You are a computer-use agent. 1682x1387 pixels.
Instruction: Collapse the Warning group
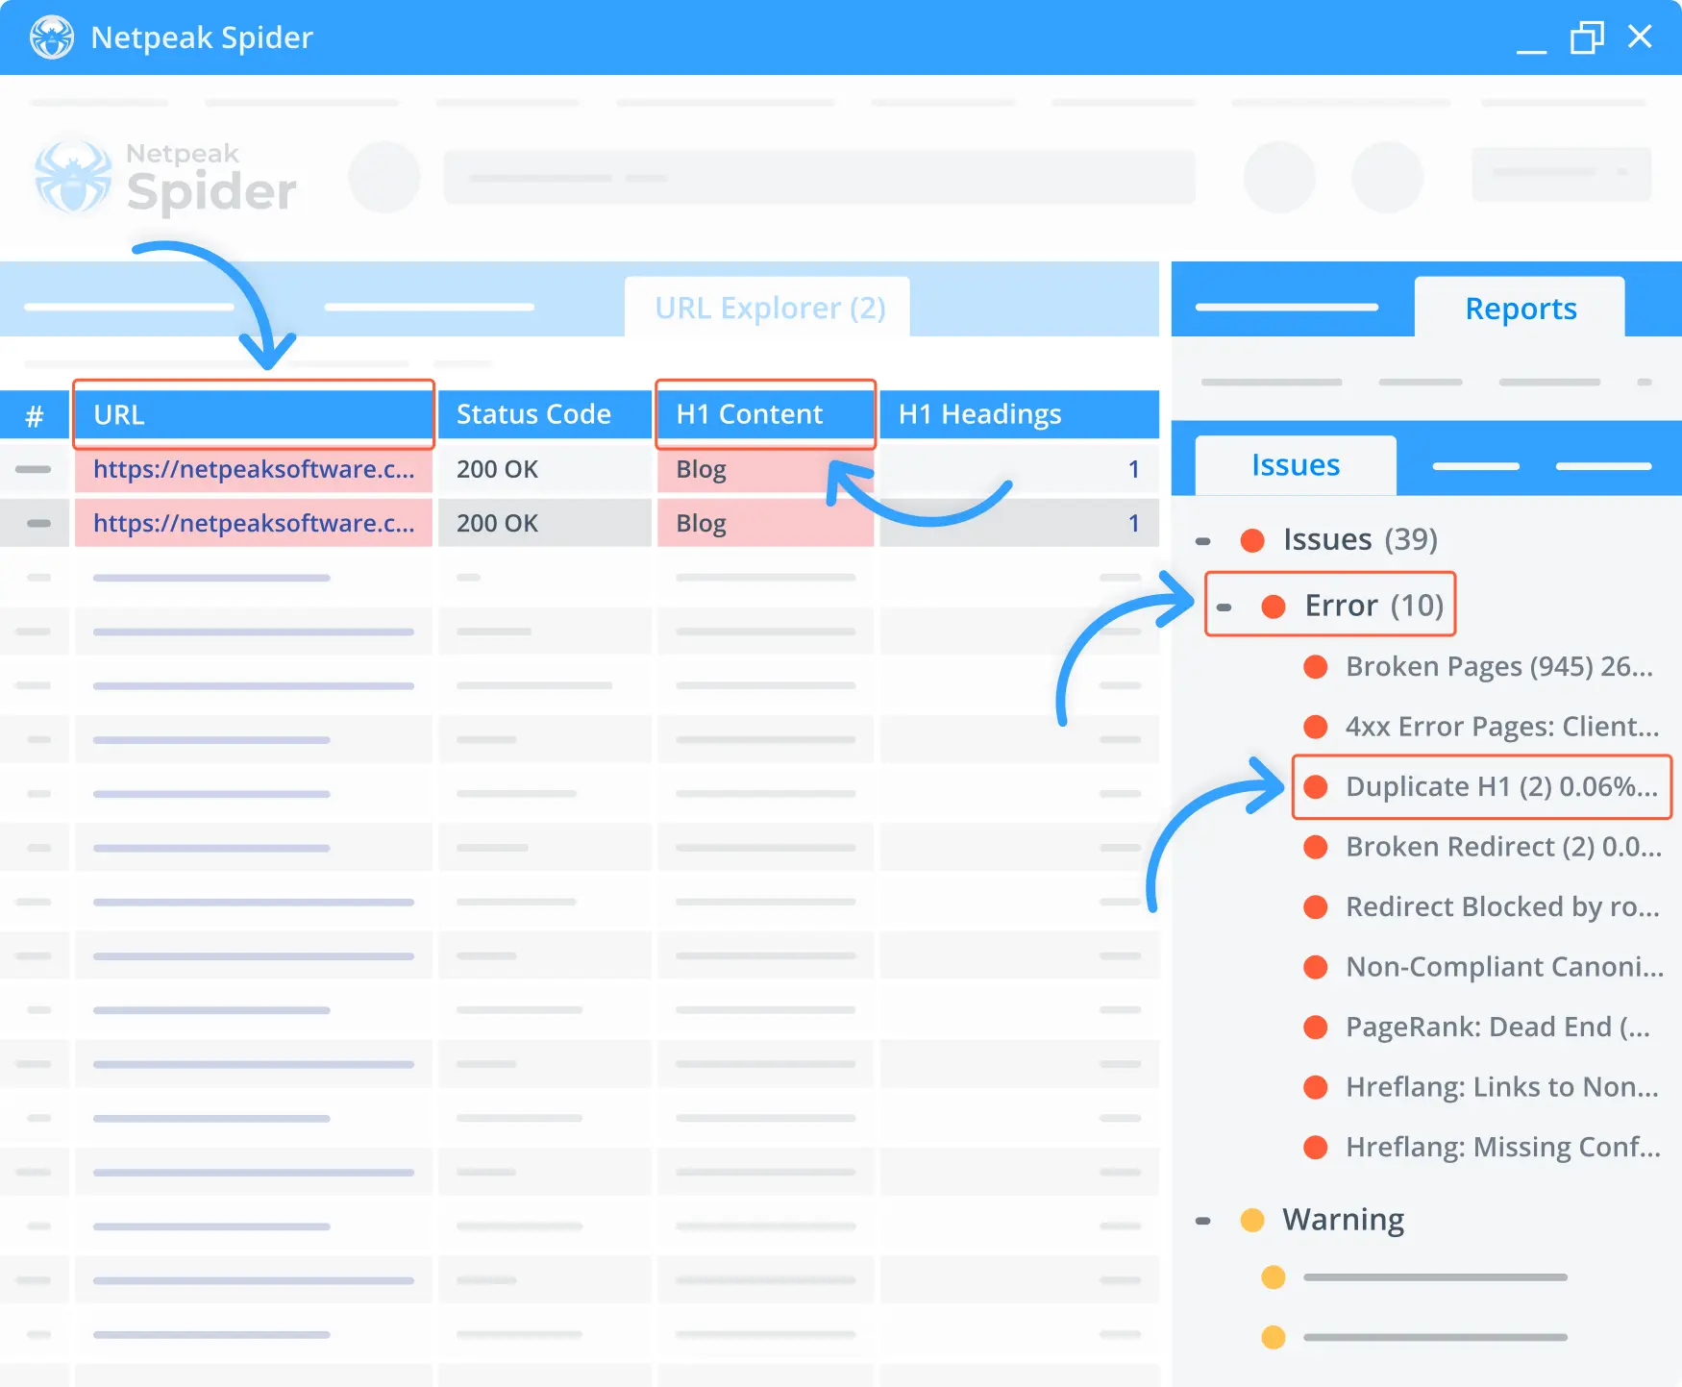point(1202,1221)
